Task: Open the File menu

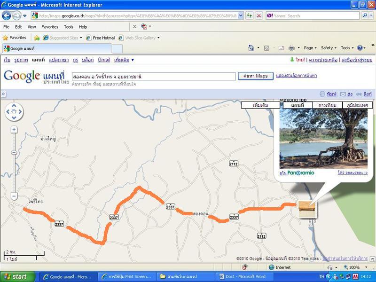Action: 7,27
